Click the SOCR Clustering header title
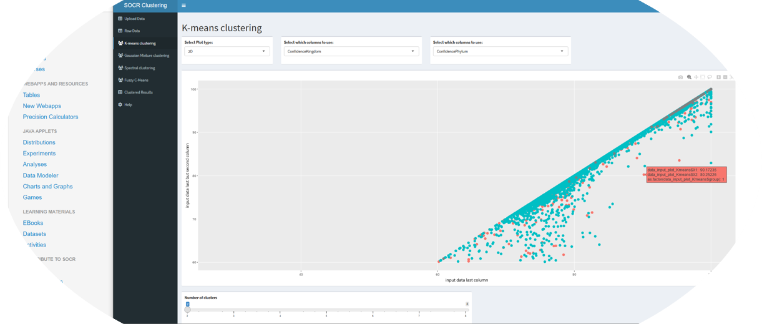The width and height of the screenshot is (762, 324). click(x=145, y=5)
